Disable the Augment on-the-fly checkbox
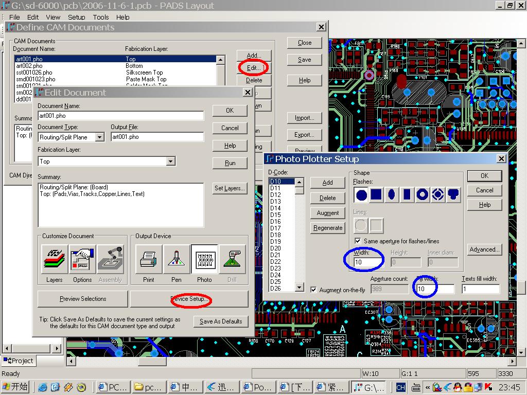This screenshot has height=395, width=527. (314, 290)
